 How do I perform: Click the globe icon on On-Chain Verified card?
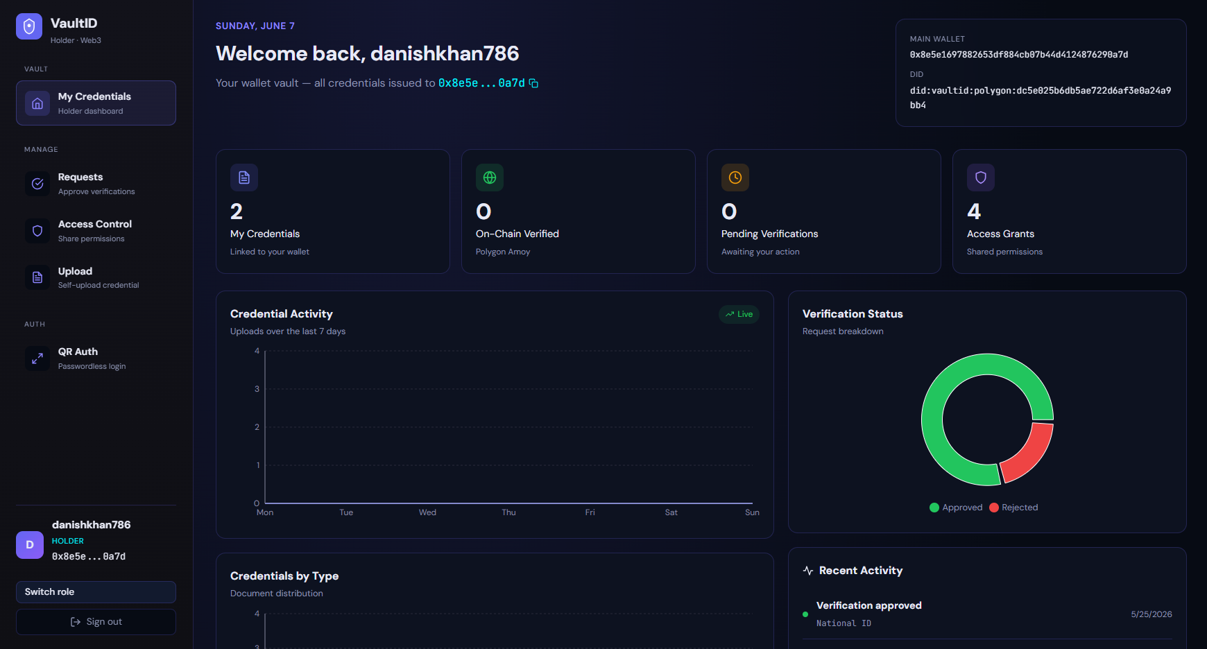click(x=490, y=178)
